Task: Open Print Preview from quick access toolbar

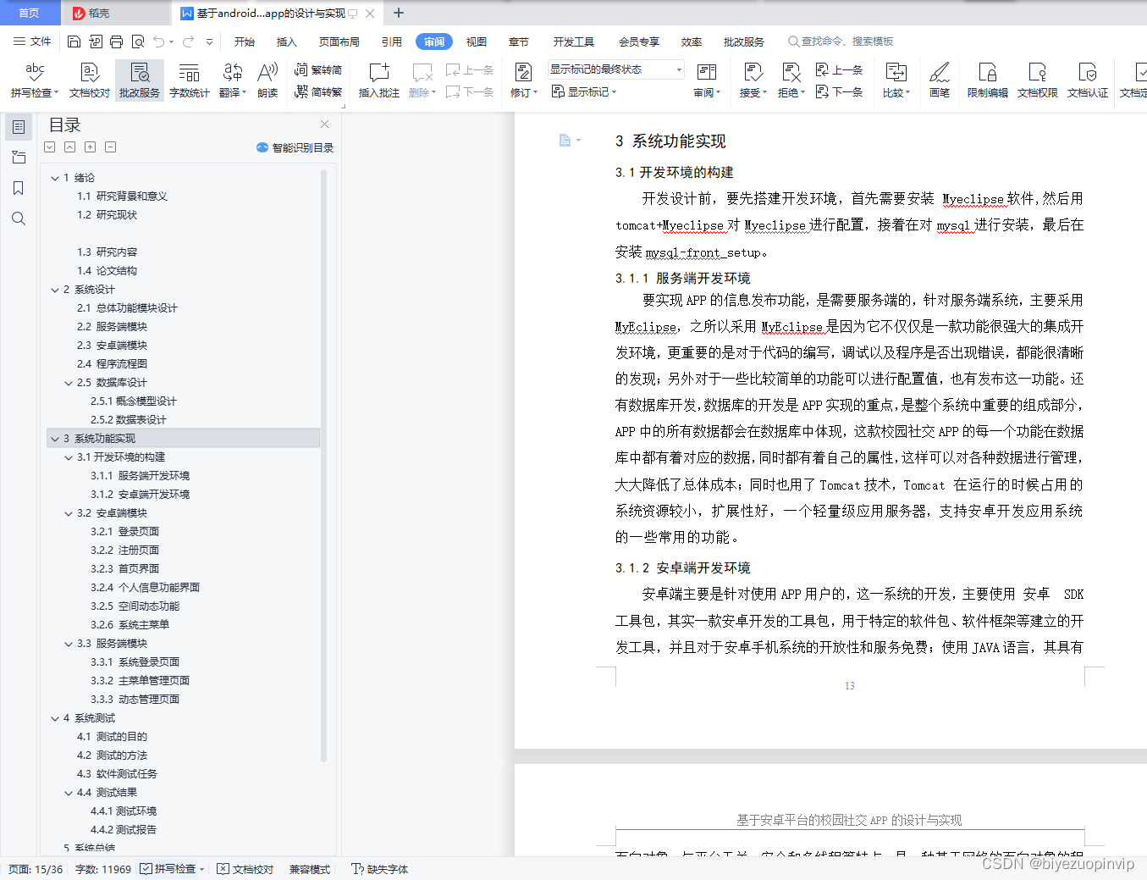Action: point(137,42)
